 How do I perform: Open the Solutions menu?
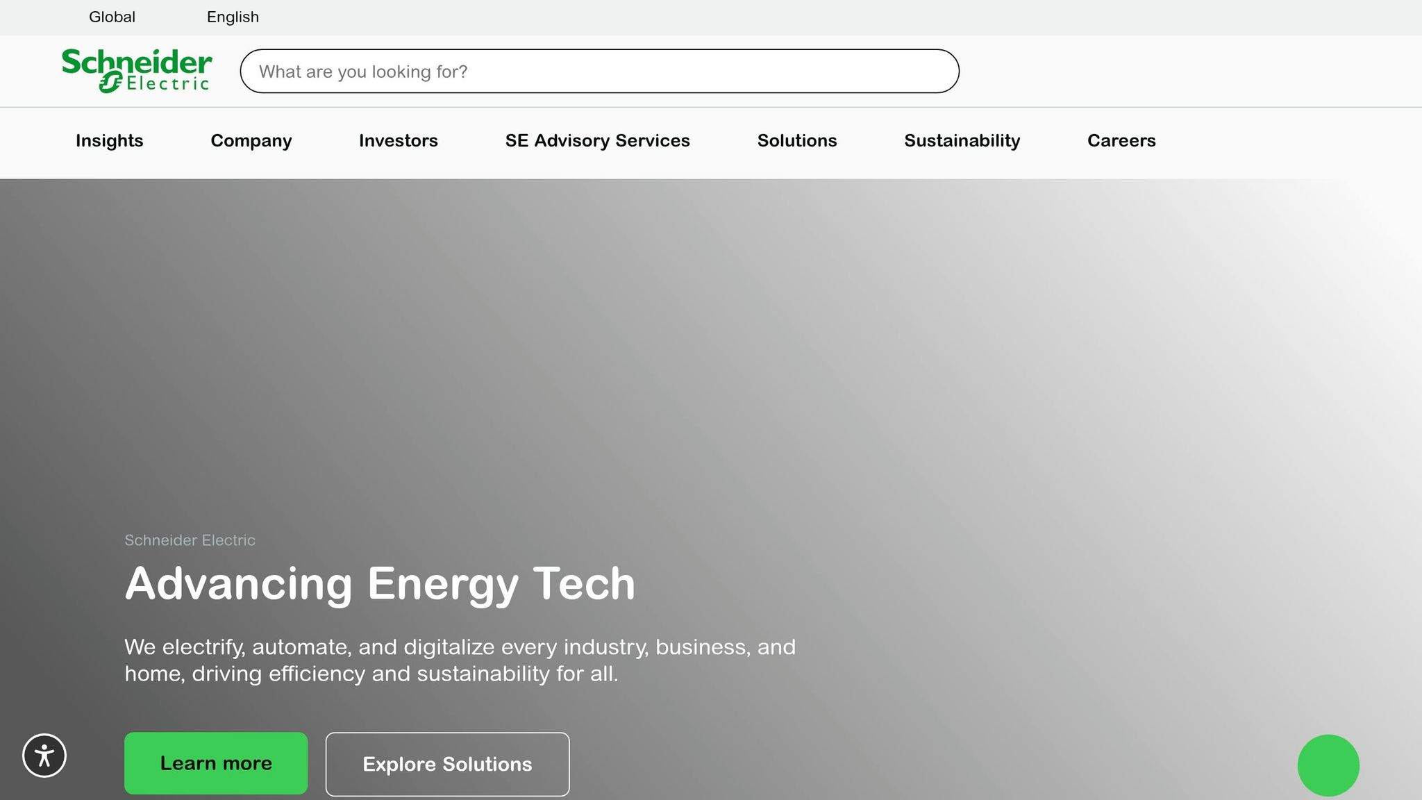797,141
